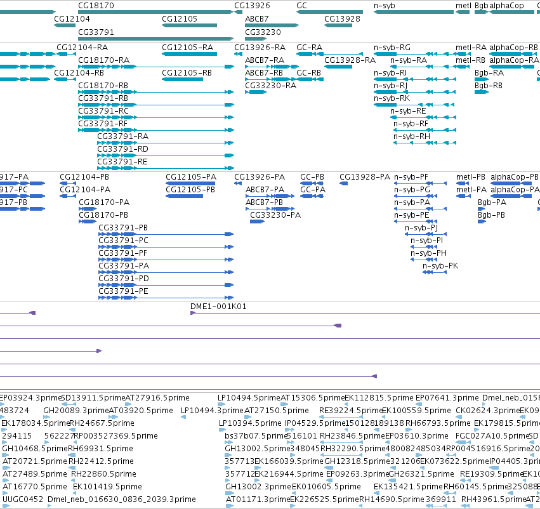This screenshot has width=540, height=509.
Task: Select the CG33791-RC transcript label
Action: pyautogui.click(x=103, y=111)
